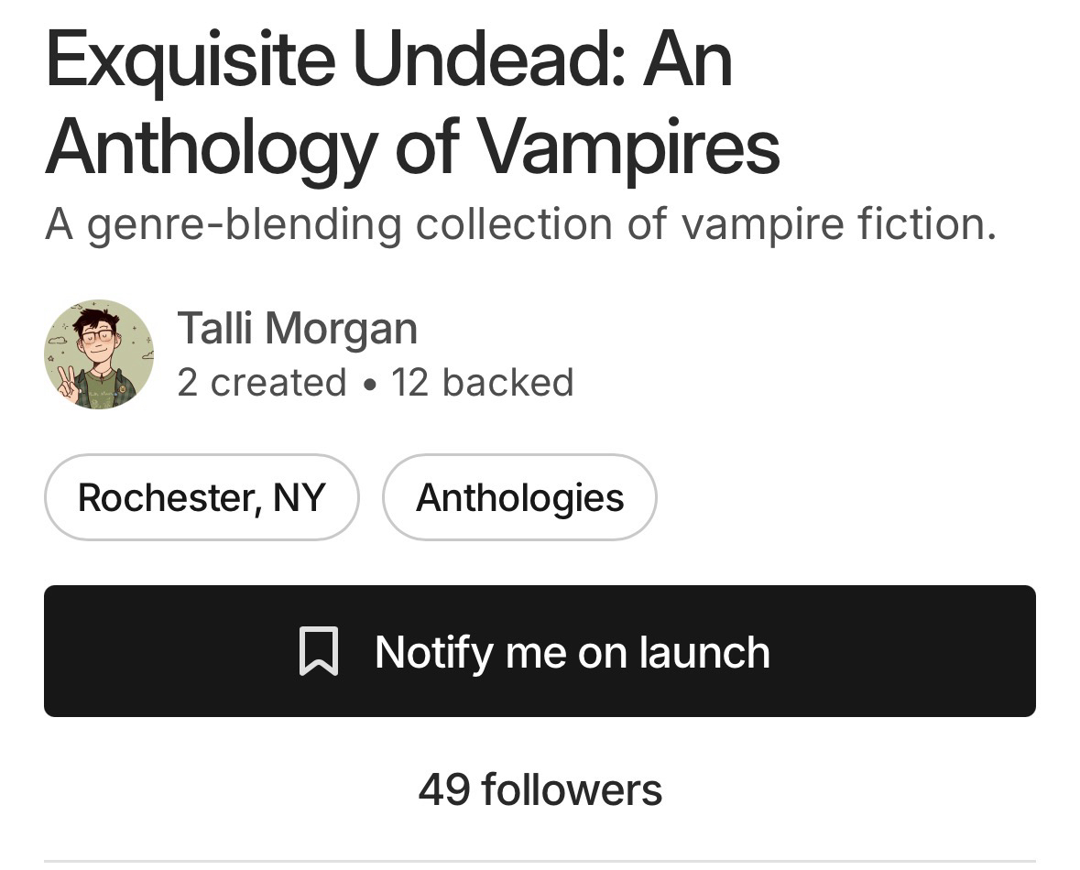Click the "49 followers" count text
Viewport: 1080px width, 870px height.
[540, 789]
